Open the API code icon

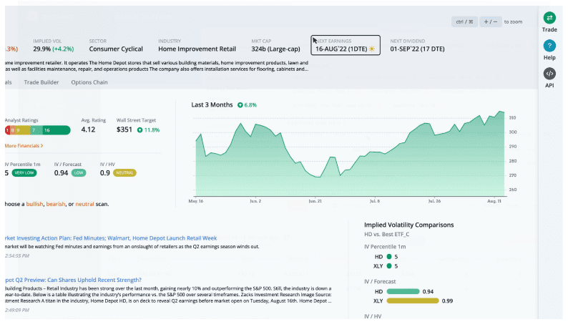tap(549, 74)
